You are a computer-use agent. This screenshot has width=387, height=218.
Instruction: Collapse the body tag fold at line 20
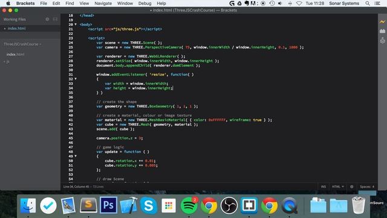click(76, 24)
